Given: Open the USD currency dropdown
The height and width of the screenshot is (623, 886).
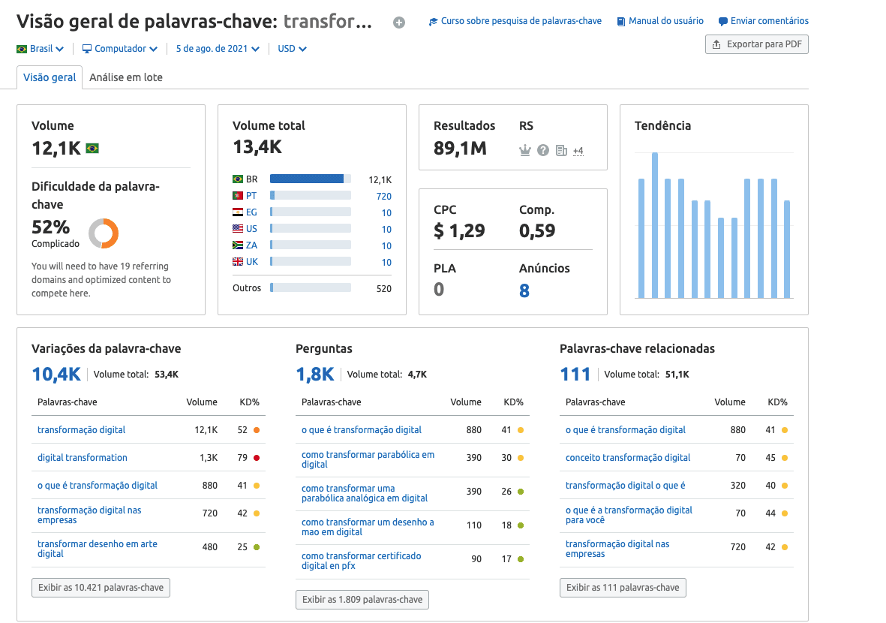Looking at the screenshot, I should click(291, 47).
